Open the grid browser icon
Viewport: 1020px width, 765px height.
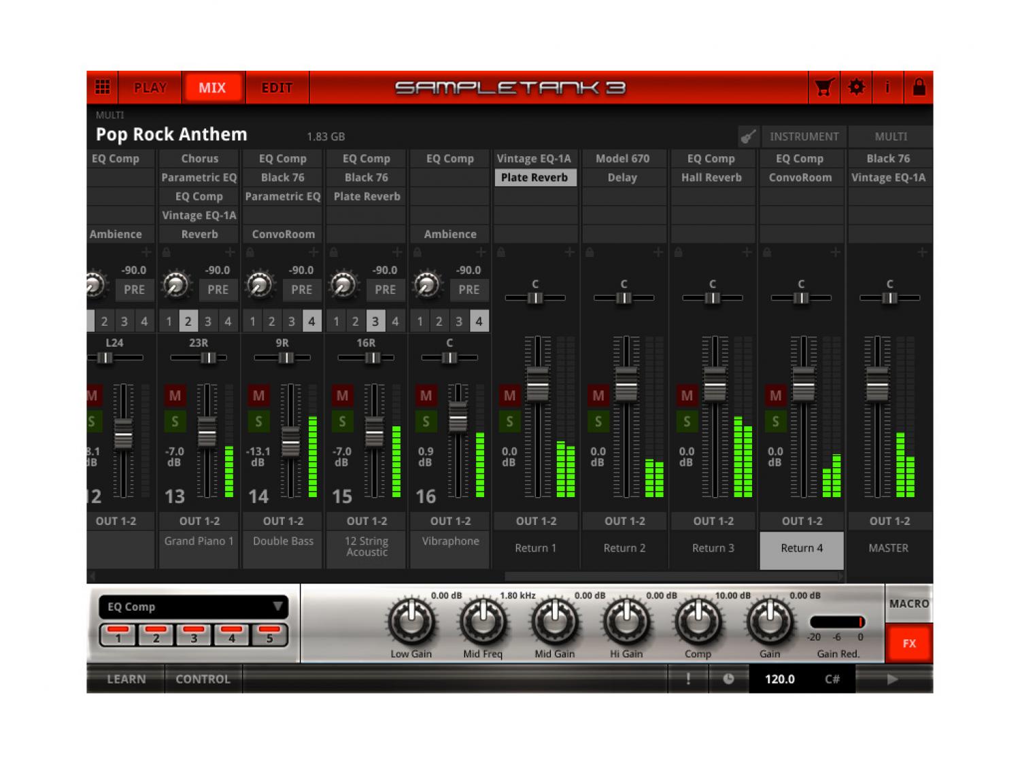point(103,87)
